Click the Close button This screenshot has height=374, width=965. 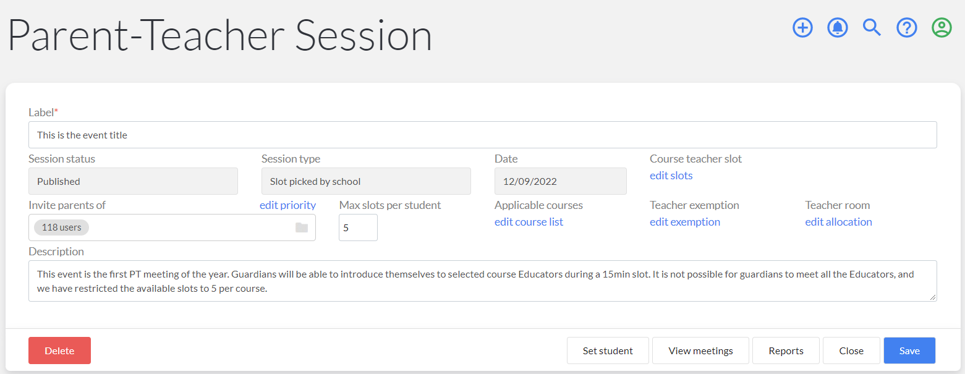851,351
